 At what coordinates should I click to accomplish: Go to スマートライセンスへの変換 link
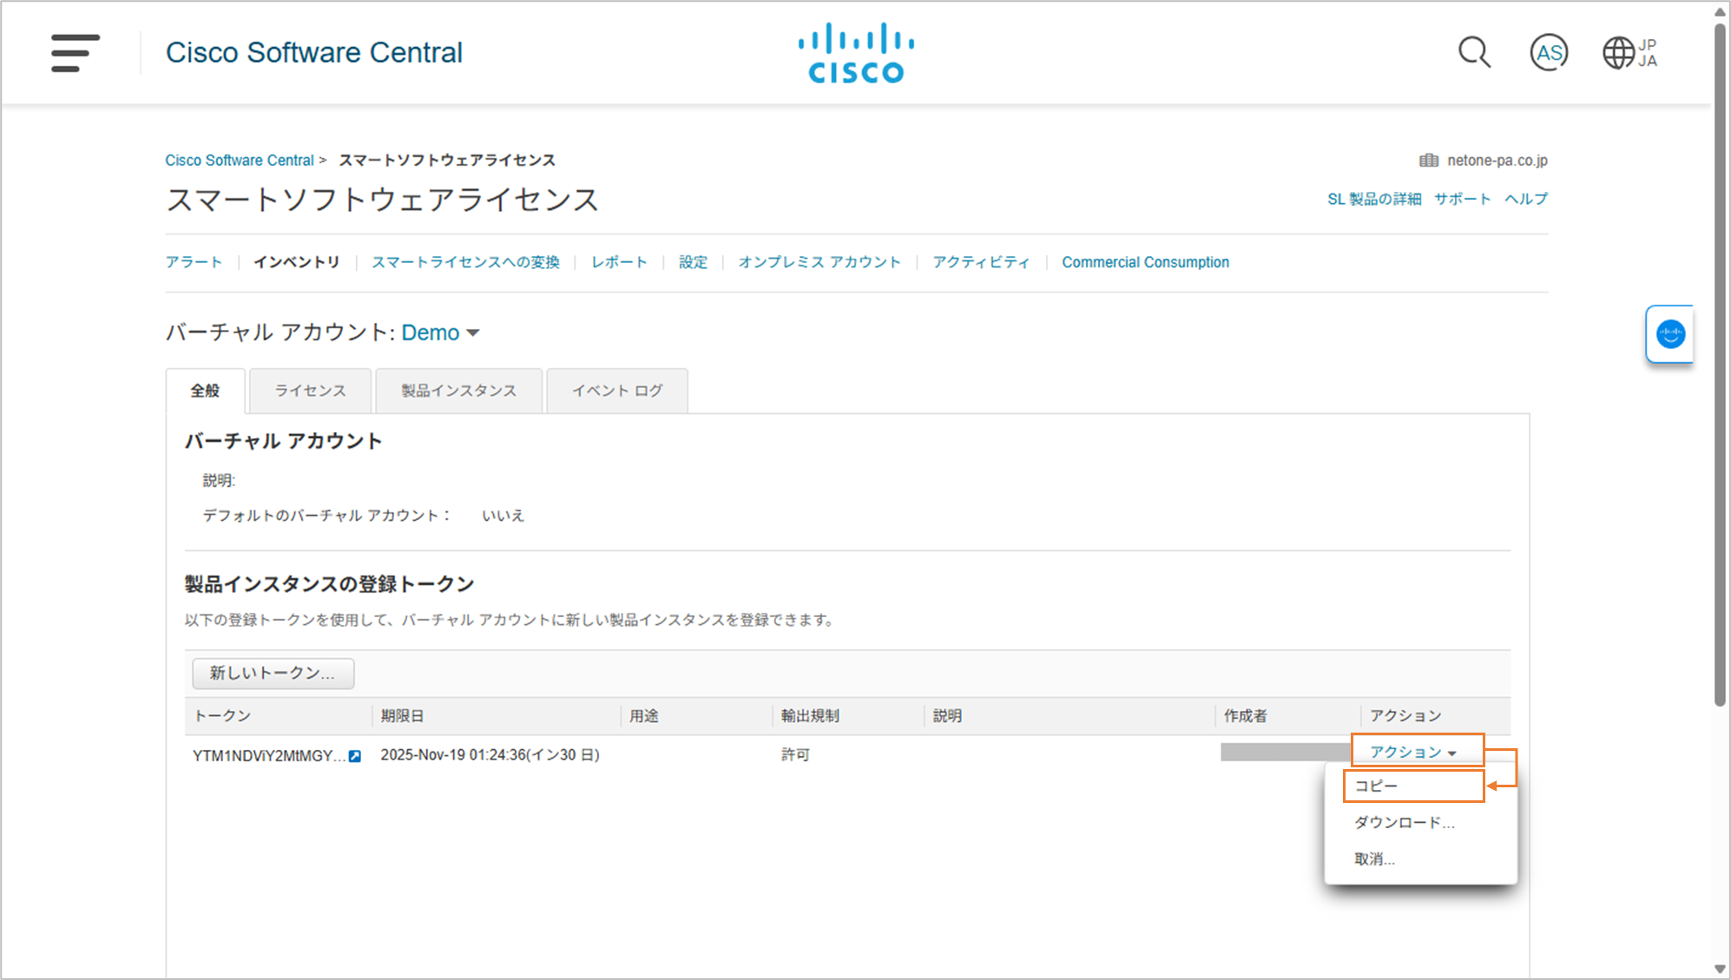pyautogui.click(x=465, y=262)
